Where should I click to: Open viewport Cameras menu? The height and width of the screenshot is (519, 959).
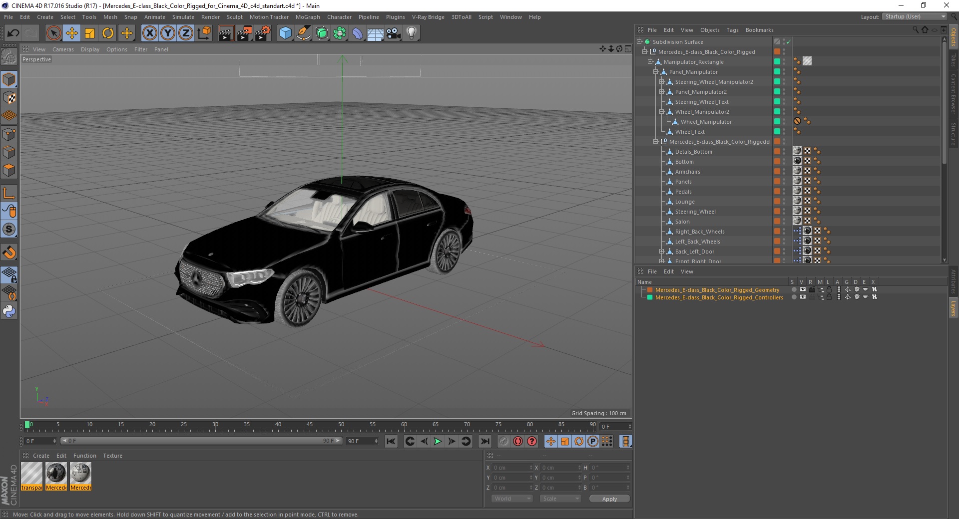coord(63,49)
